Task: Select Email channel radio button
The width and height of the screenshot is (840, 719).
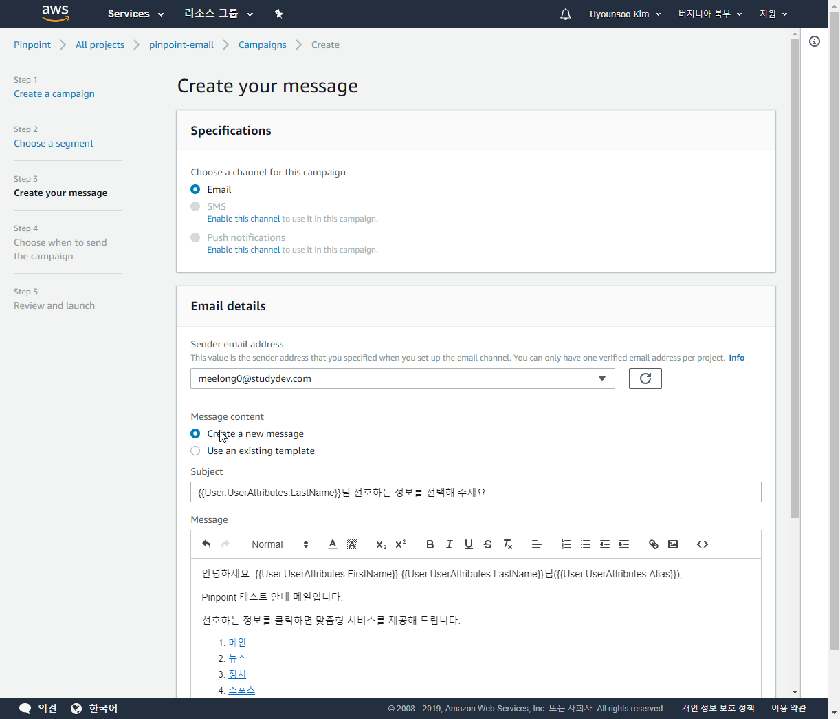Action: [195, 189]
